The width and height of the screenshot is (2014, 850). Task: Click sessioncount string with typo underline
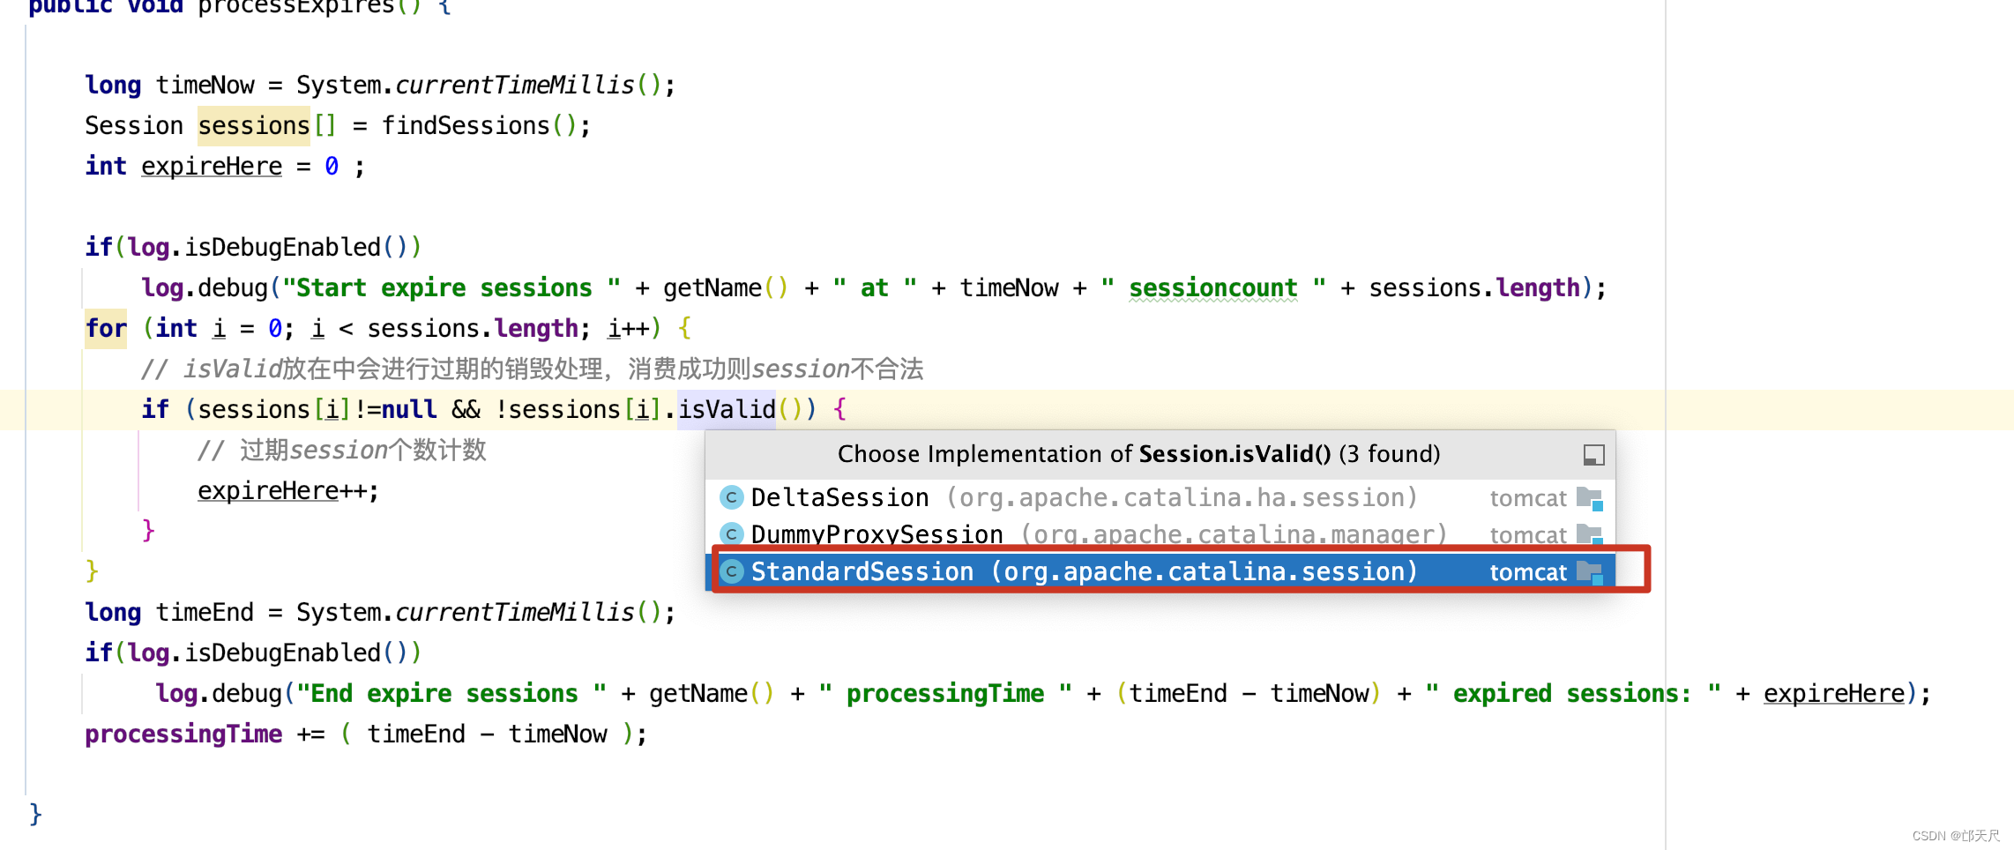[x=1213, y=288]
